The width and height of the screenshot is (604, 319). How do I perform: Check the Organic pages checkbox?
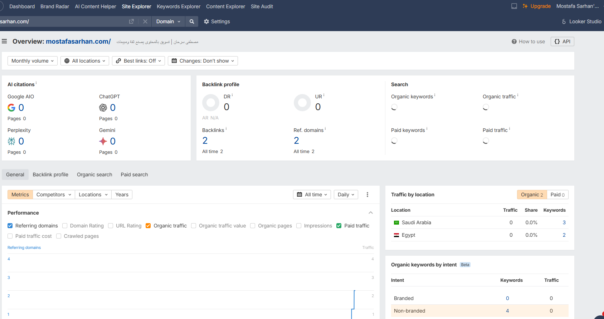(x=253, y=226)
